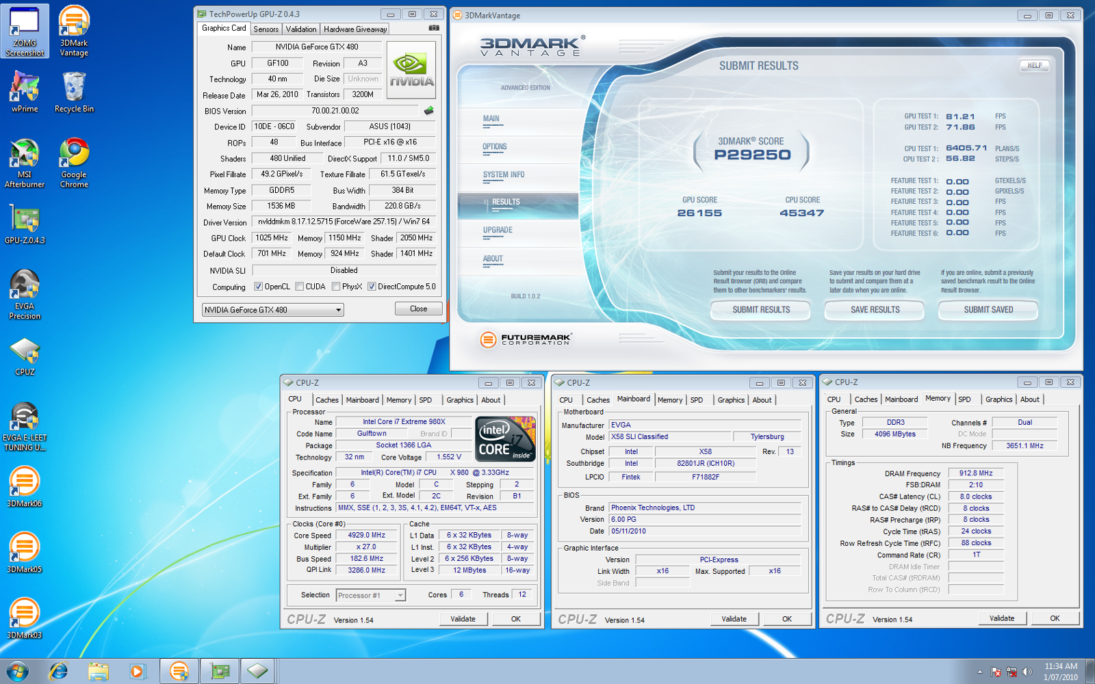Open the 3DMark05 desktop shortcut
The height and width of the screenshot is (684, 1095).
25,553
